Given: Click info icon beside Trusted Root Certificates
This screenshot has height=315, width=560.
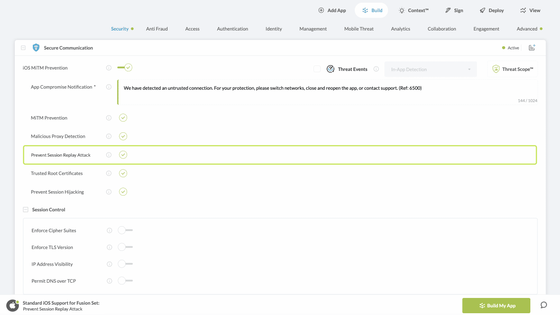Looking at the screenshot, I should coord(109,173).
